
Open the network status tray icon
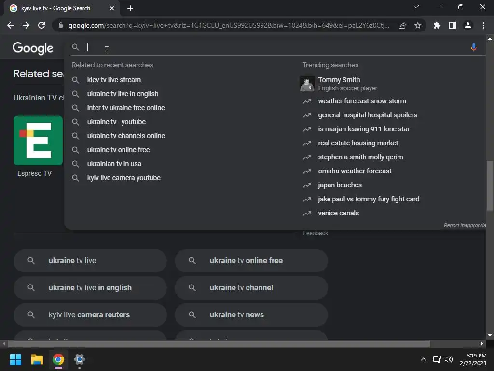(437, 359)
